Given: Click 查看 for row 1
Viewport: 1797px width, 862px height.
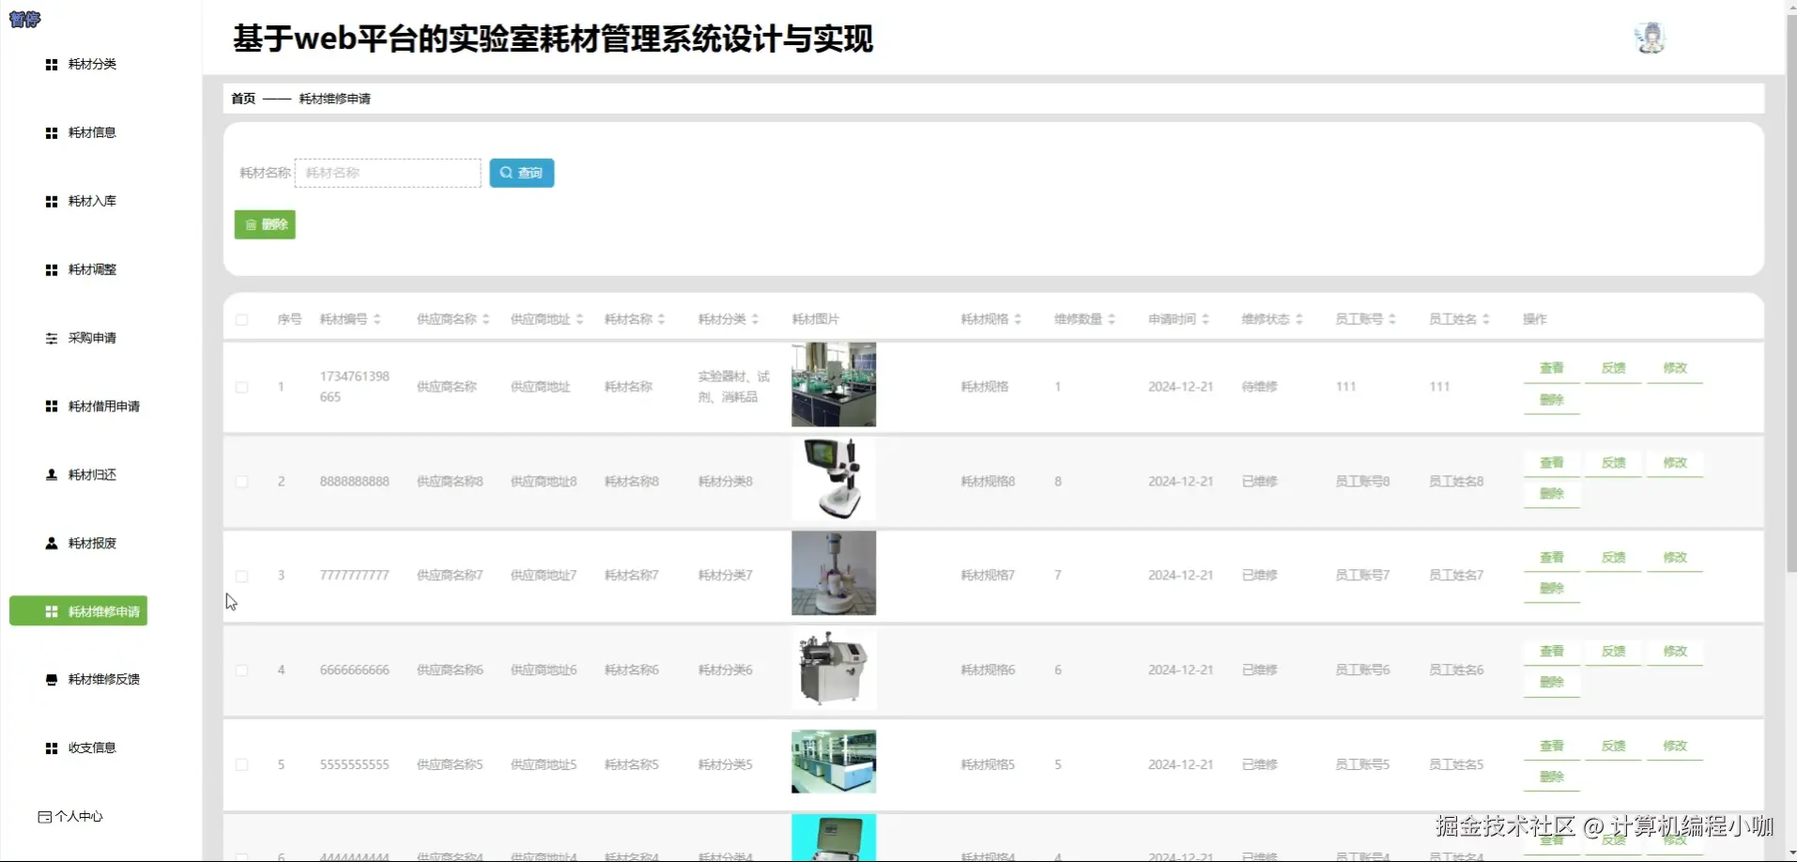Looking at the screenshot, I should pyautogui.click(x=1552, y=368).
